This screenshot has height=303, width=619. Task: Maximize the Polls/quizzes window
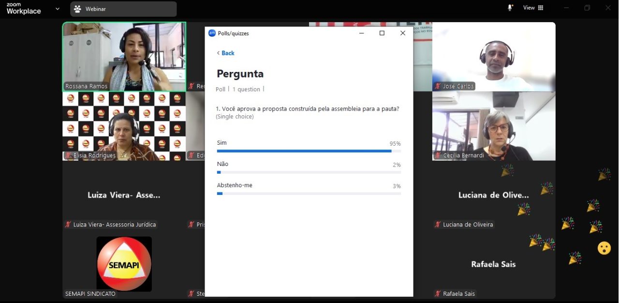coord(382,33)
